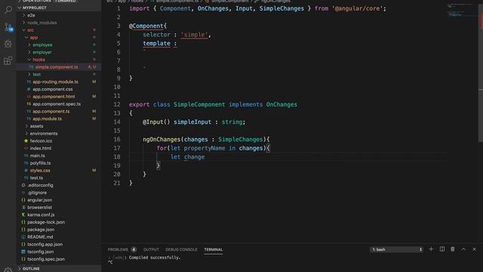Click 'ngOnChanges' method name on line 16
The height and width of the screenshot is (272, 483).
162,139
